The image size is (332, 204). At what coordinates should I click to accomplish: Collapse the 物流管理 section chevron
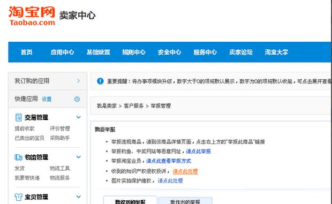click(x=79, y=157)
